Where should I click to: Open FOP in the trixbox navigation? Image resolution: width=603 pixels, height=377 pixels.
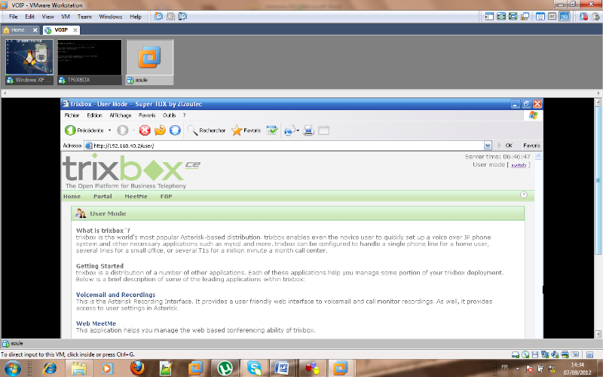(166, 196)
